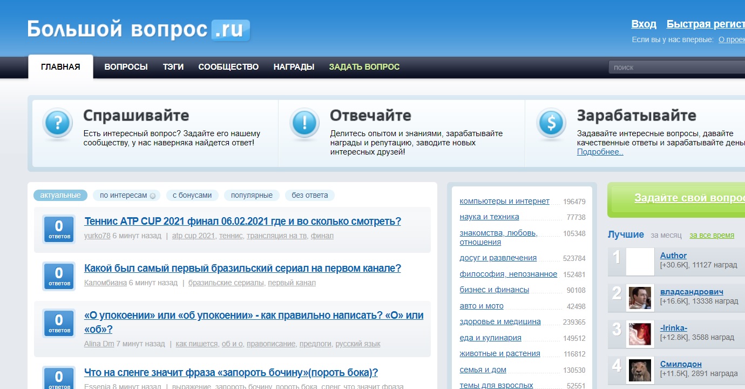Click the русский язык tag
Viewport: 745px width, 389px height.
[358, 344]
